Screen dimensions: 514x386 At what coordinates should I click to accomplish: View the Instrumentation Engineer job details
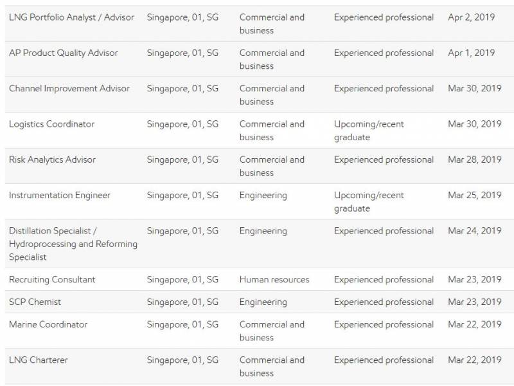coord(59,195)
